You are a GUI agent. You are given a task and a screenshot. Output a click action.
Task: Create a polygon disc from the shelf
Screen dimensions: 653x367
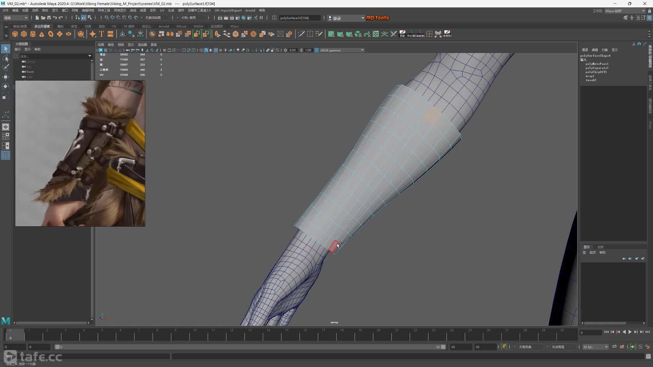69,34
